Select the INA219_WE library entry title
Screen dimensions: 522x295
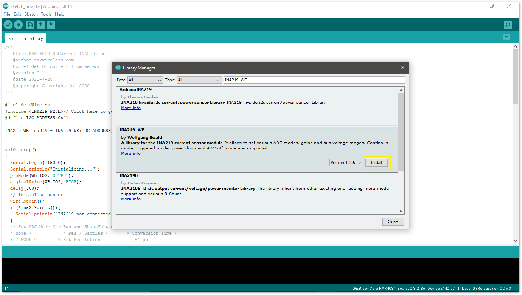(x=132, y=130)
